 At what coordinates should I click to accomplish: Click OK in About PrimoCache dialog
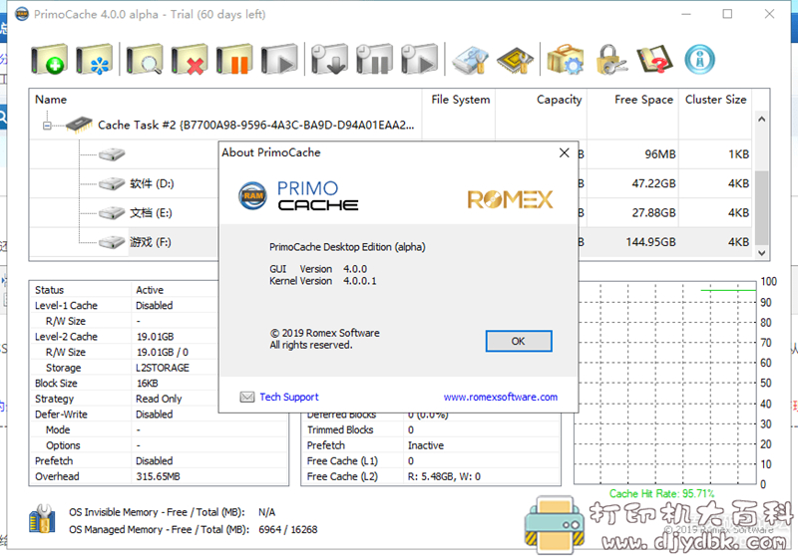pyautogui.click(x=518, y=341)
